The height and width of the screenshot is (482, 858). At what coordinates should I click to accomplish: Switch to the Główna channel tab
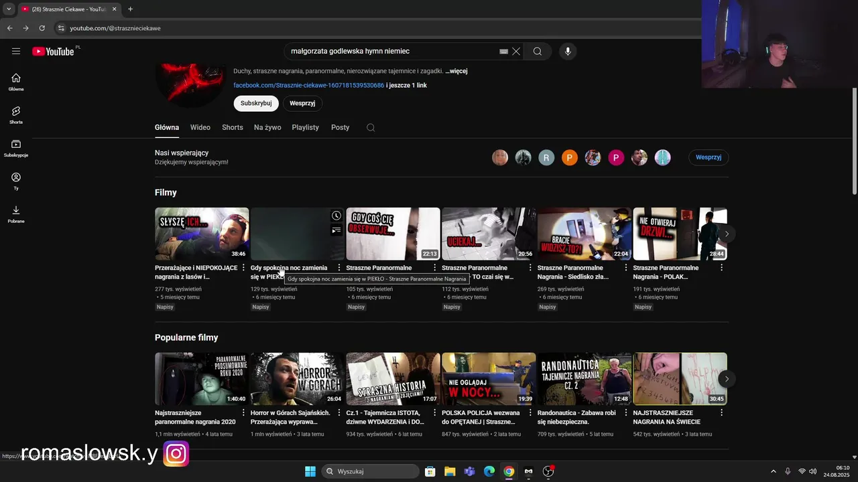[x=167, y=127]
